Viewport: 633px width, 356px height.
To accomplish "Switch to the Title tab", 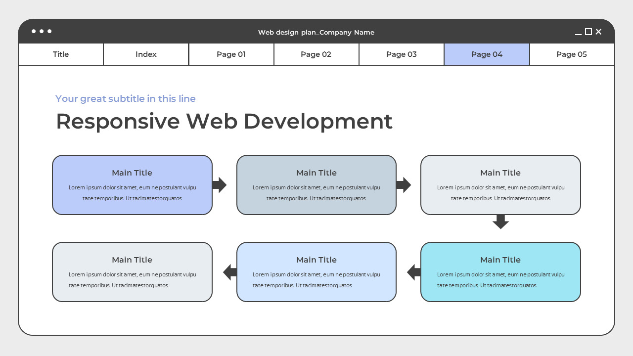I will (x=60, y=54).
